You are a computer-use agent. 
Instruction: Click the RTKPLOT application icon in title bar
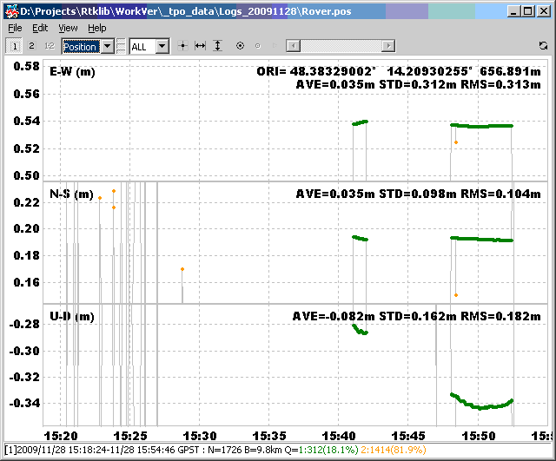coord(12,11)
